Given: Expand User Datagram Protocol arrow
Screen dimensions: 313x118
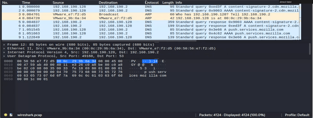Looking at the screenshot, I should click(4, 56).
